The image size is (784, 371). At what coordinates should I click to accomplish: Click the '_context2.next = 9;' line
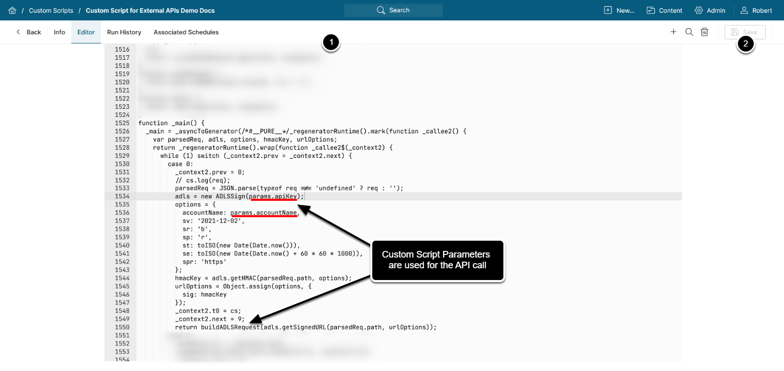(210, 319)
